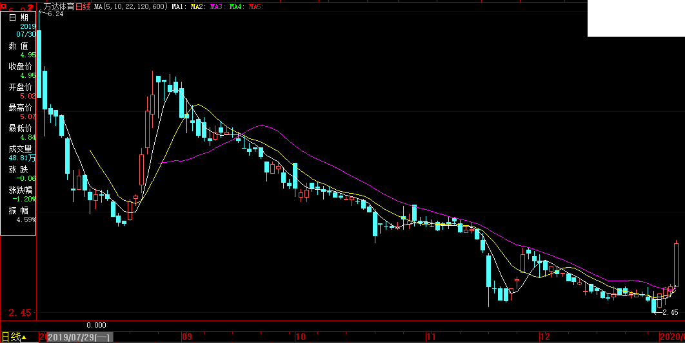Click the 6.24 high price annotation
Image resolution: width=685 pixels, height=343 pixels.
55,14
